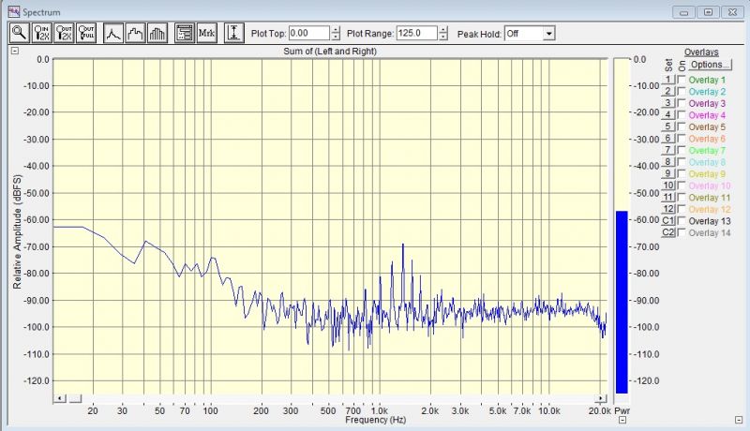750x431 pixels.
Task: Enable the Overlay 3 checkbox
Action: click(682, 103)
